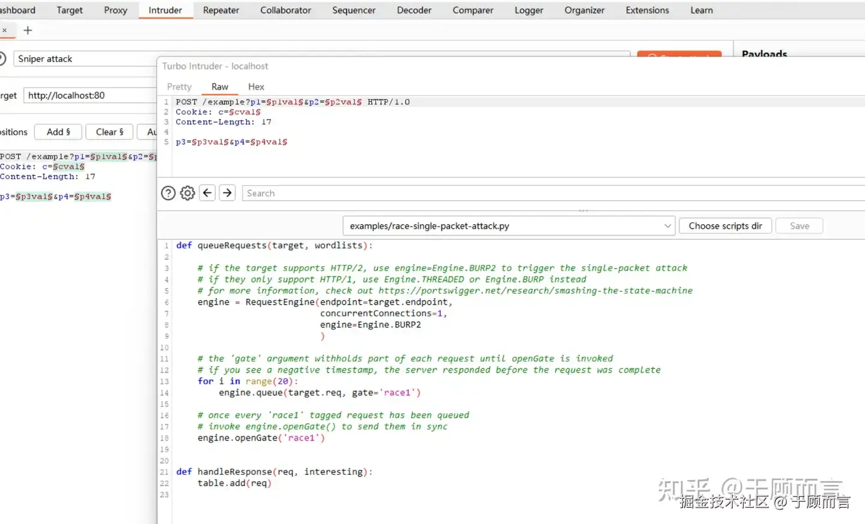Click the §p4val§ marker in Intruder positions

tap(93, 196)
